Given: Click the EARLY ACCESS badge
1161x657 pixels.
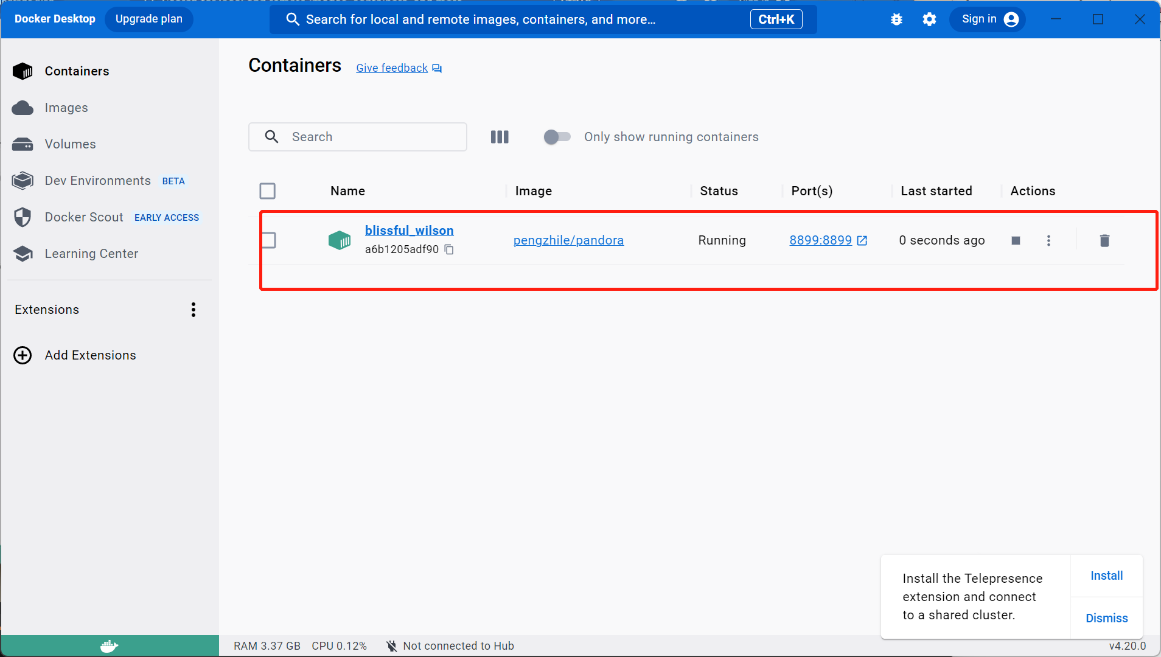Looking at the screenshot, I should point(167,218).
